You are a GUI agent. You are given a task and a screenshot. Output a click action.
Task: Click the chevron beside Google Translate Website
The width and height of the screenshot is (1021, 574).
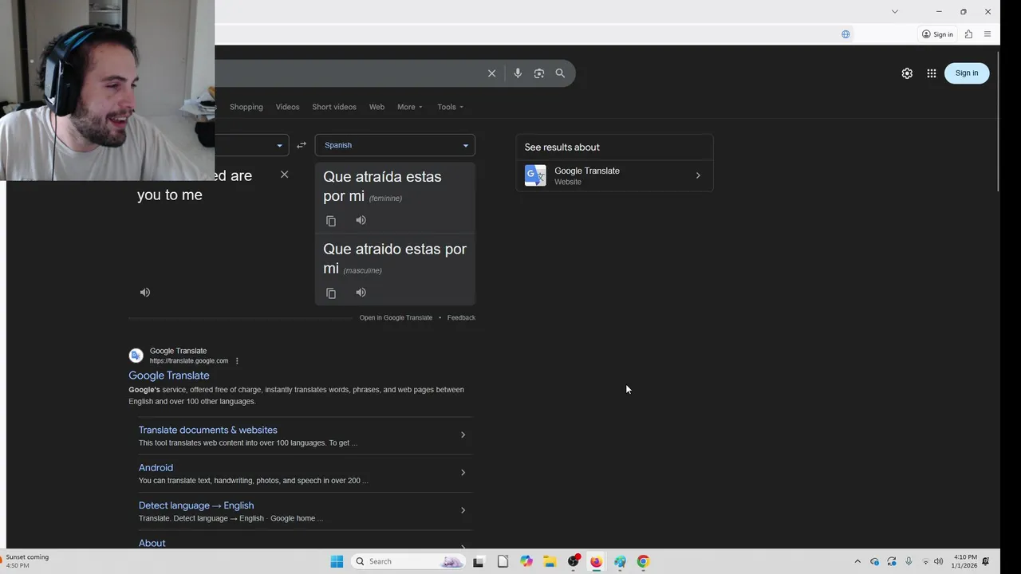pyautogui.click(x=698, y=175)
